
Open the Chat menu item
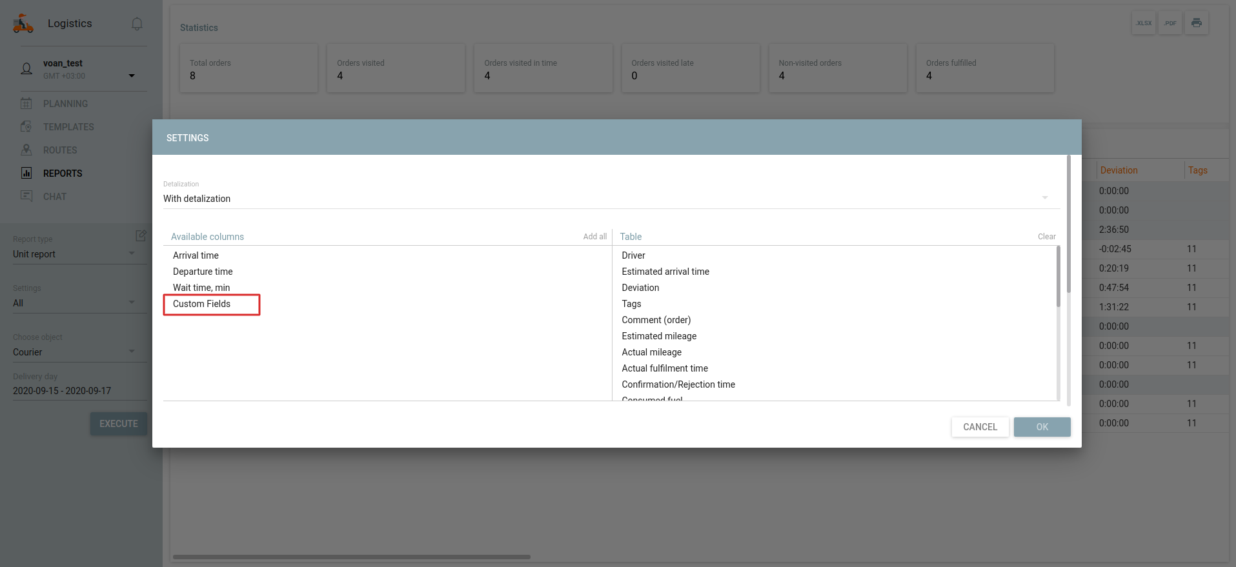tap(55, 197)
